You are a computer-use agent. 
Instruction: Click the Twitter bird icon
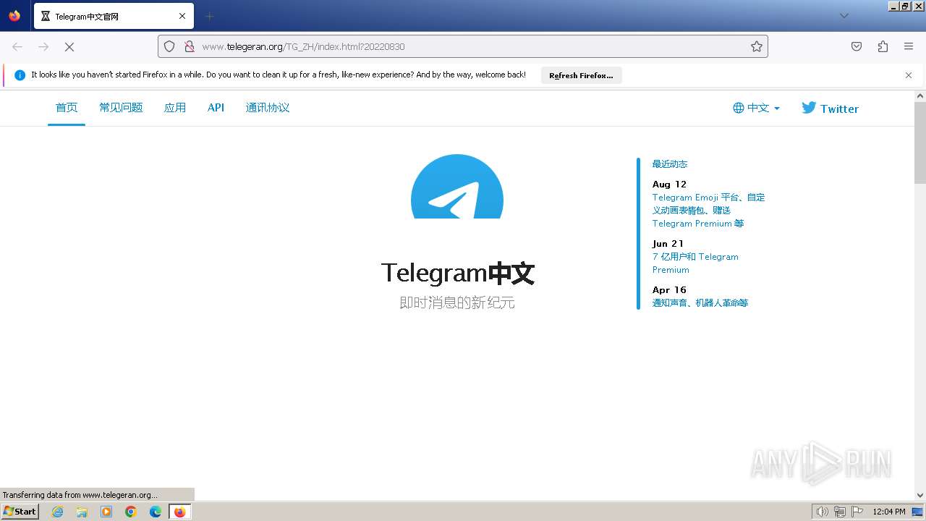pos(809,108)
